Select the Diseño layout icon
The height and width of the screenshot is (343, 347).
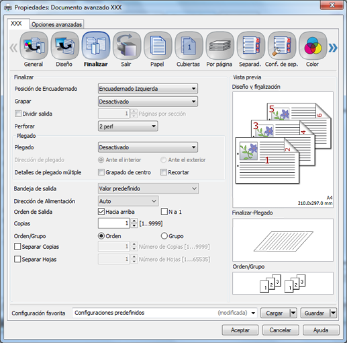coord(65,46)
